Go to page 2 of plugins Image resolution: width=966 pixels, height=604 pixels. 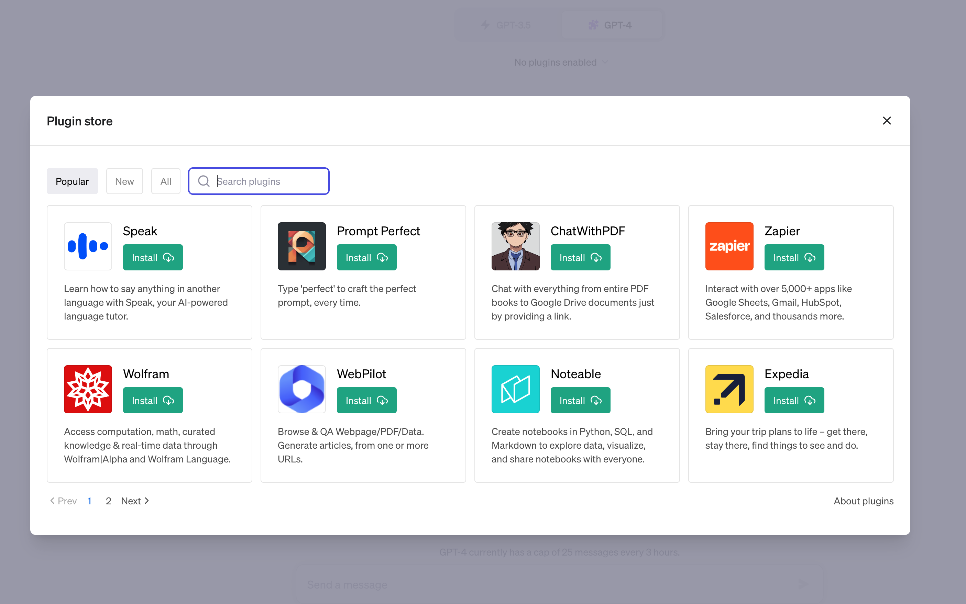pos(108,501)
